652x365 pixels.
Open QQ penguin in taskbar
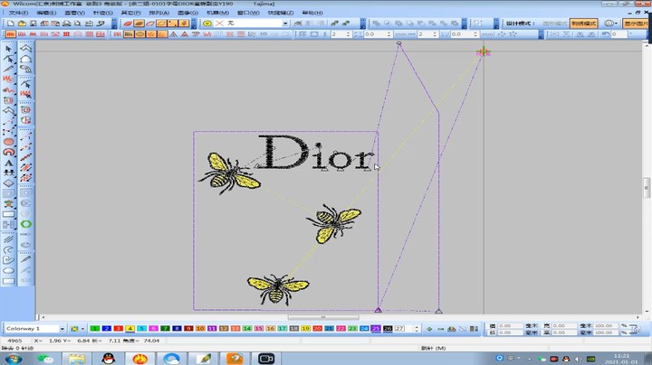click(x=109, y=359)
